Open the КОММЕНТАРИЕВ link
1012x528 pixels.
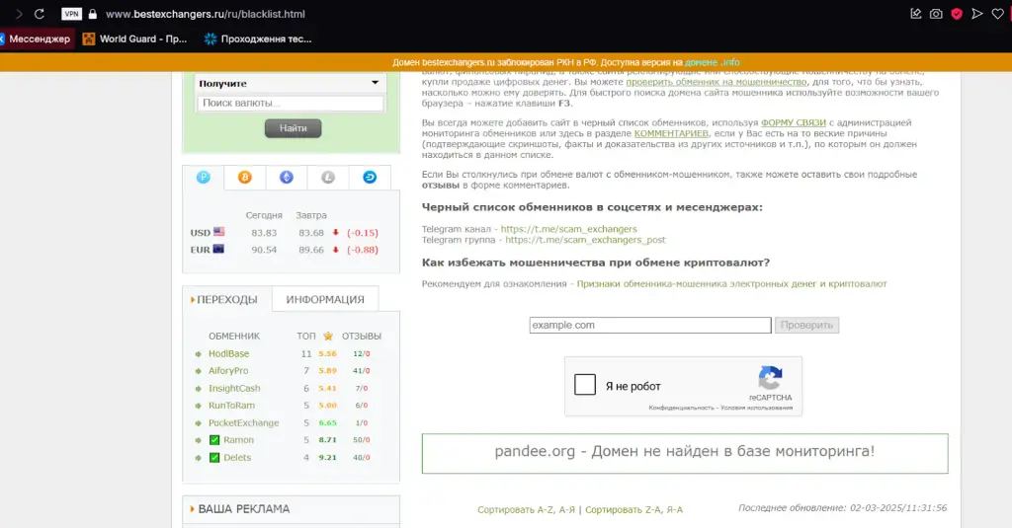tap(671, 133)
